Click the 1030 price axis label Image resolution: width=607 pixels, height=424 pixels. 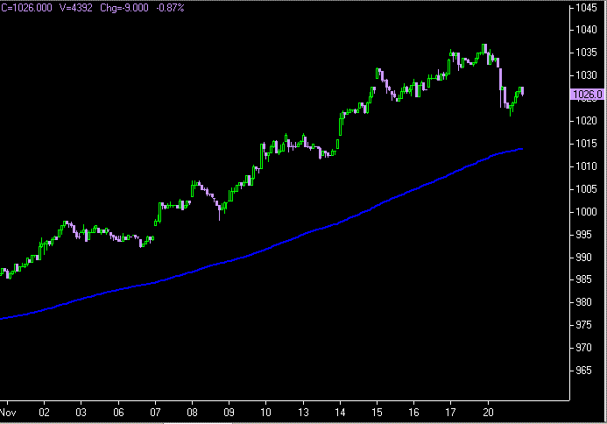[x=586, y=75]
